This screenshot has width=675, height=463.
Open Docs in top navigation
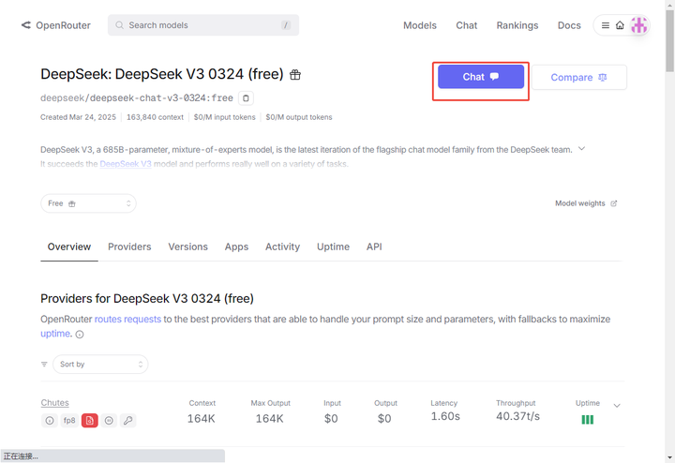[569, 25]
